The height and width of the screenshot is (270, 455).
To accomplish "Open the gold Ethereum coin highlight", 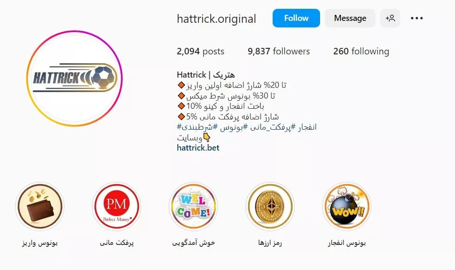I will (x=270, y=206).
